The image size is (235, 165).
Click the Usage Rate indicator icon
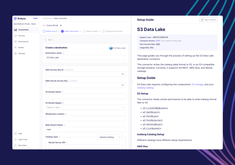click(x=152, y=48)
